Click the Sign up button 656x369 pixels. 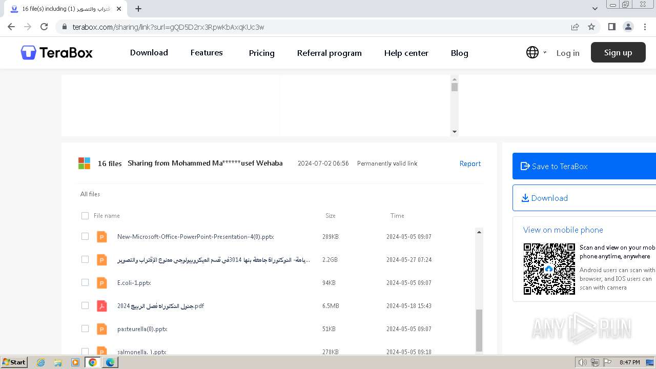(x=618, y=52)
